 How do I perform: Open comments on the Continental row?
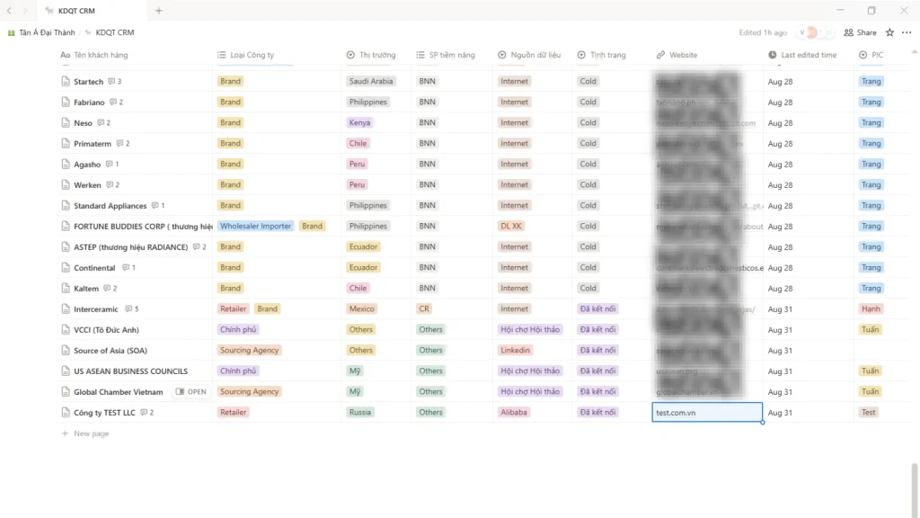tap(128, 267)
